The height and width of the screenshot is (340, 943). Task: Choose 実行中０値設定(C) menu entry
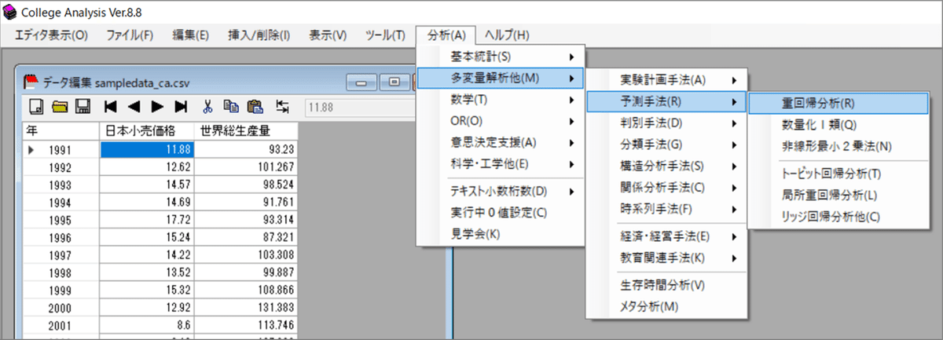[501, 212]
